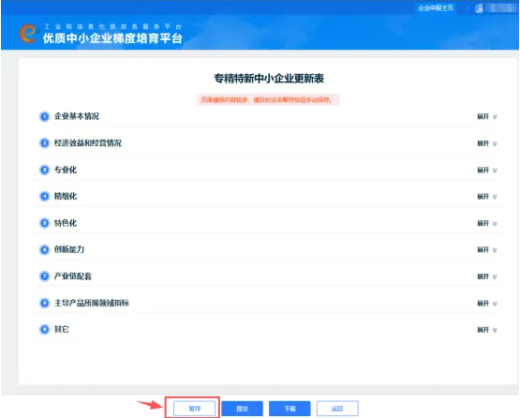Expand the 精细化 section
520x418 pixels.
487,197
